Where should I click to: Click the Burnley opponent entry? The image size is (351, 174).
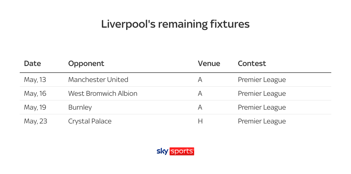coord(80,107)
